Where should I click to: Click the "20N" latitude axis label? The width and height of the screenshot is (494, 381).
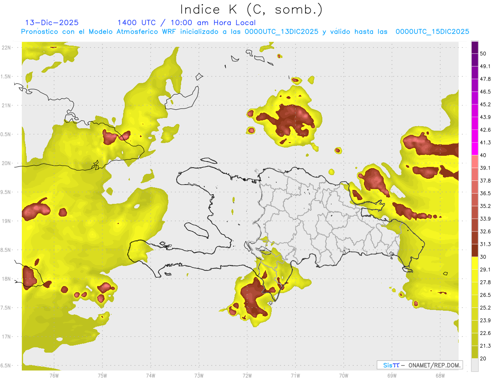[x=7, y=164]
